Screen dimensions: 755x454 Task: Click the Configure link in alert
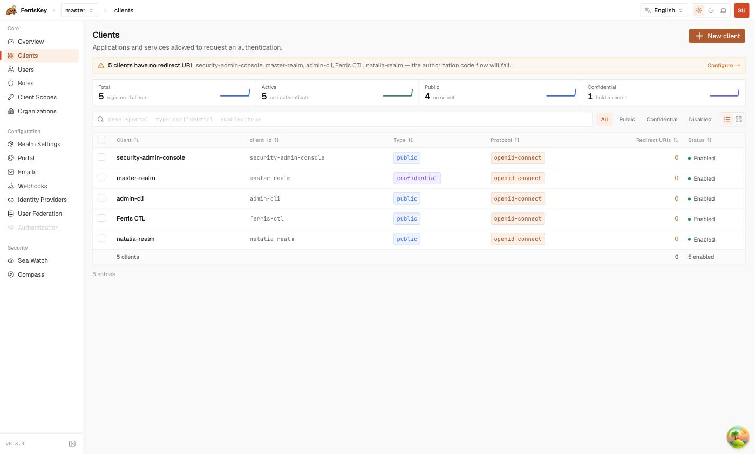(x=724, y=66)
